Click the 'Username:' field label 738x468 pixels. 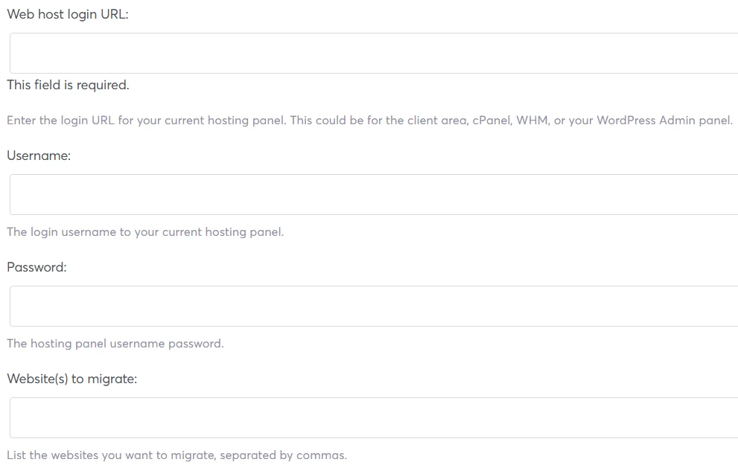pyautogui.click(x=39, y=156)
